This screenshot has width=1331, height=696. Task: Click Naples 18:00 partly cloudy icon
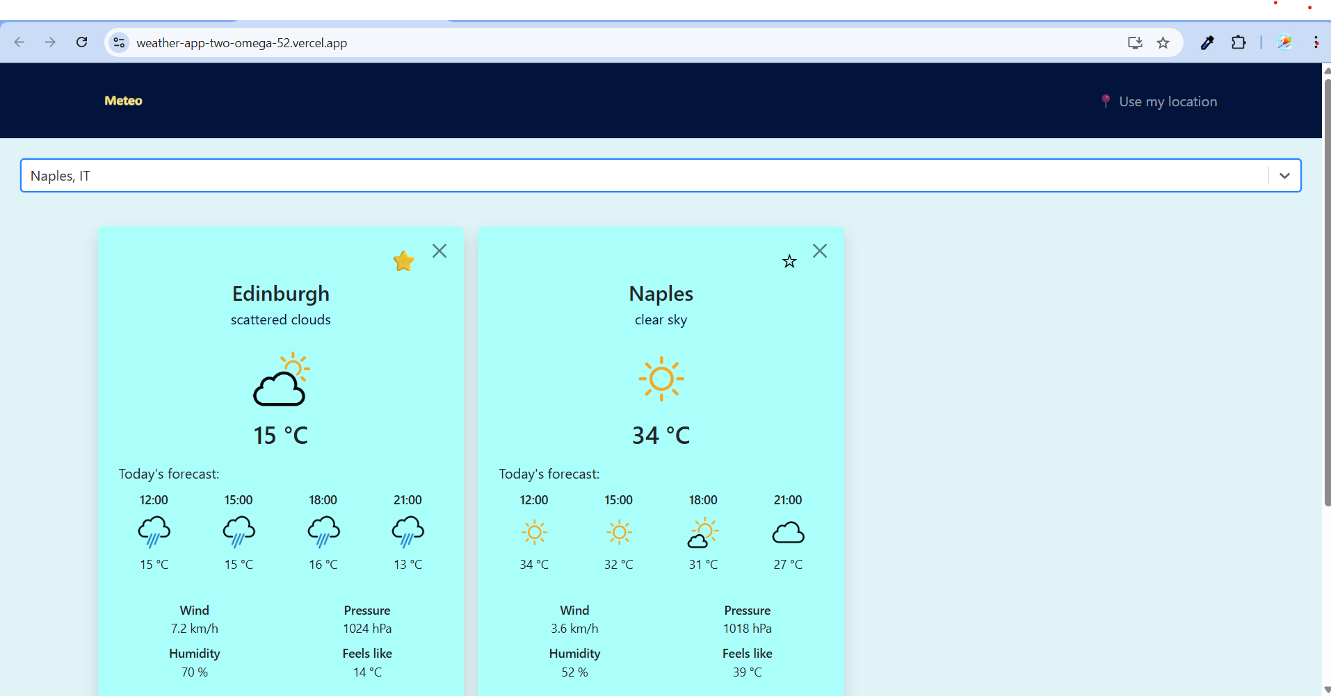pyautogui.click(x=703, y=533)
